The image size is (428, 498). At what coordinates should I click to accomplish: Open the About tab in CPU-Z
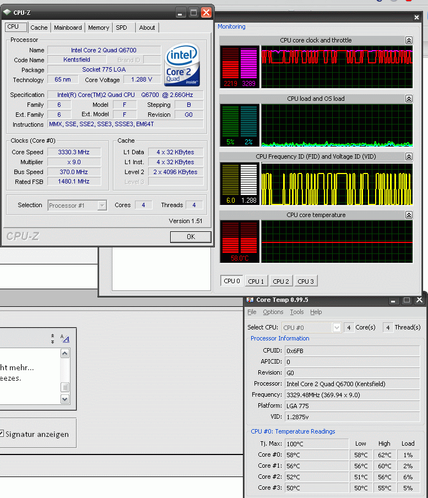[x=147, y=28]
